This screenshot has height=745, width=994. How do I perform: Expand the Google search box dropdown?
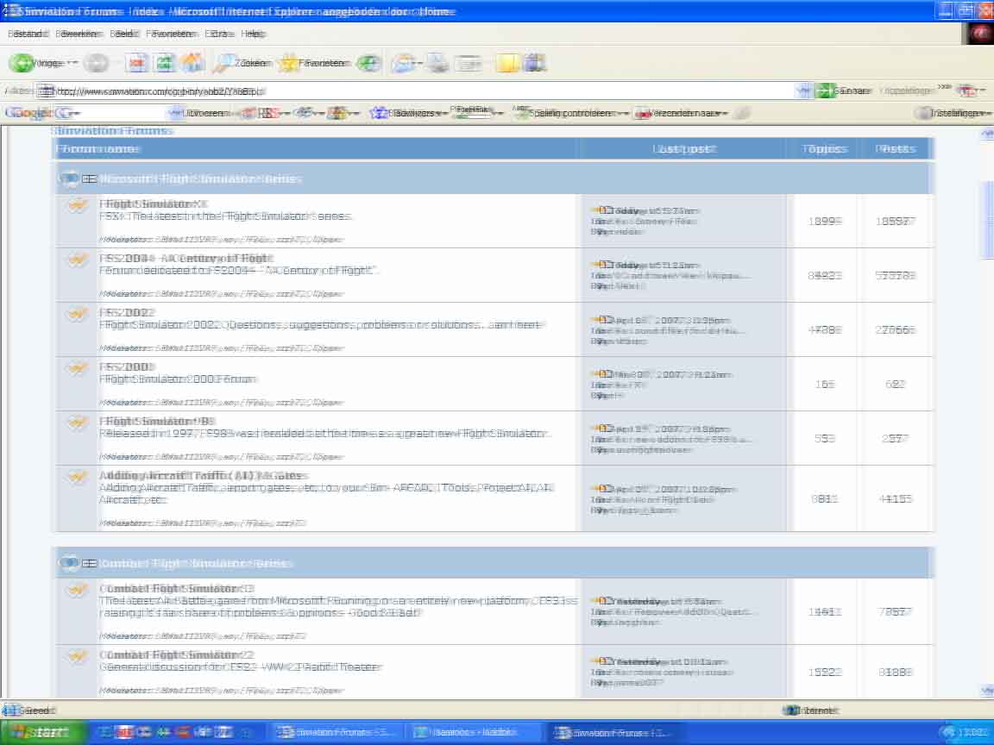pos(175,113)
